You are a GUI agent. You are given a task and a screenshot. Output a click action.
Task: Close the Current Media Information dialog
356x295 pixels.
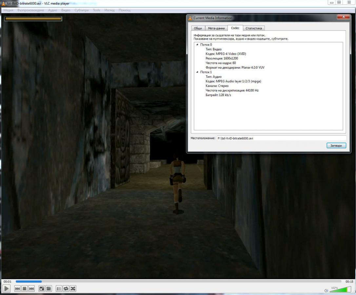click(x=343, y=17)
